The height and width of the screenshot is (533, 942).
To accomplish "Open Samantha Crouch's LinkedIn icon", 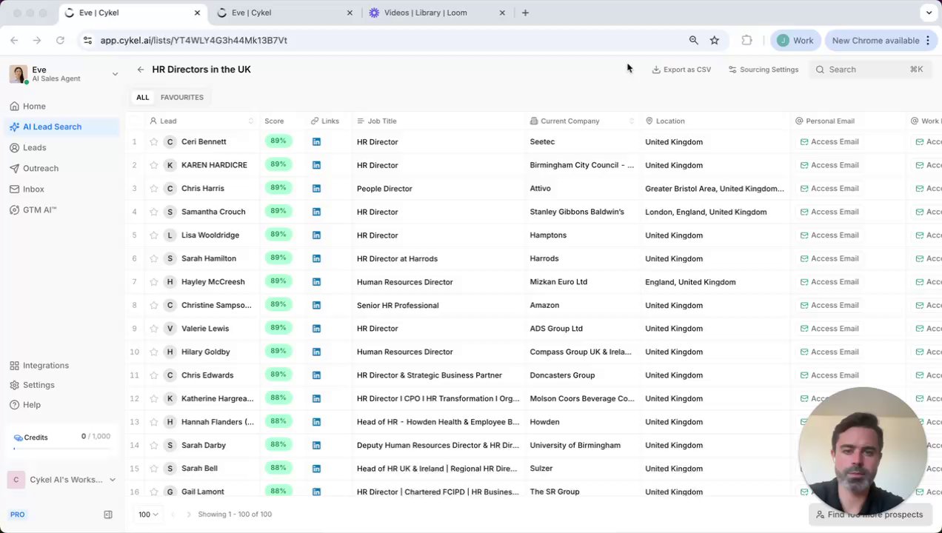I will pyautogui.click(x=316, y=212).
